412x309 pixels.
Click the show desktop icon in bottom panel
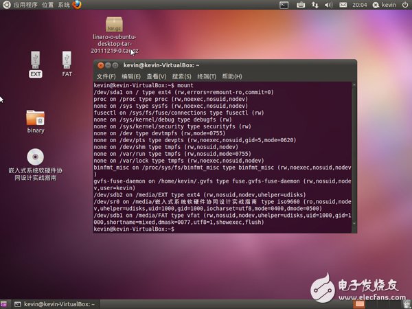[x=5, y=304]
